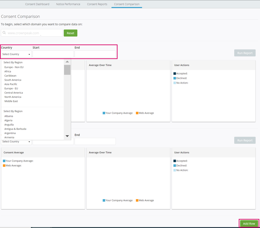Open the first row Select Country dropdown
260x228 pixels.
coord(16,54)
